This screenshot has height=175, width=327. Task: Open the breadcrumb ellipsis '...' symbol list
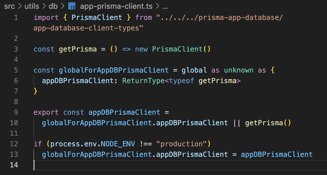[165, 8]
